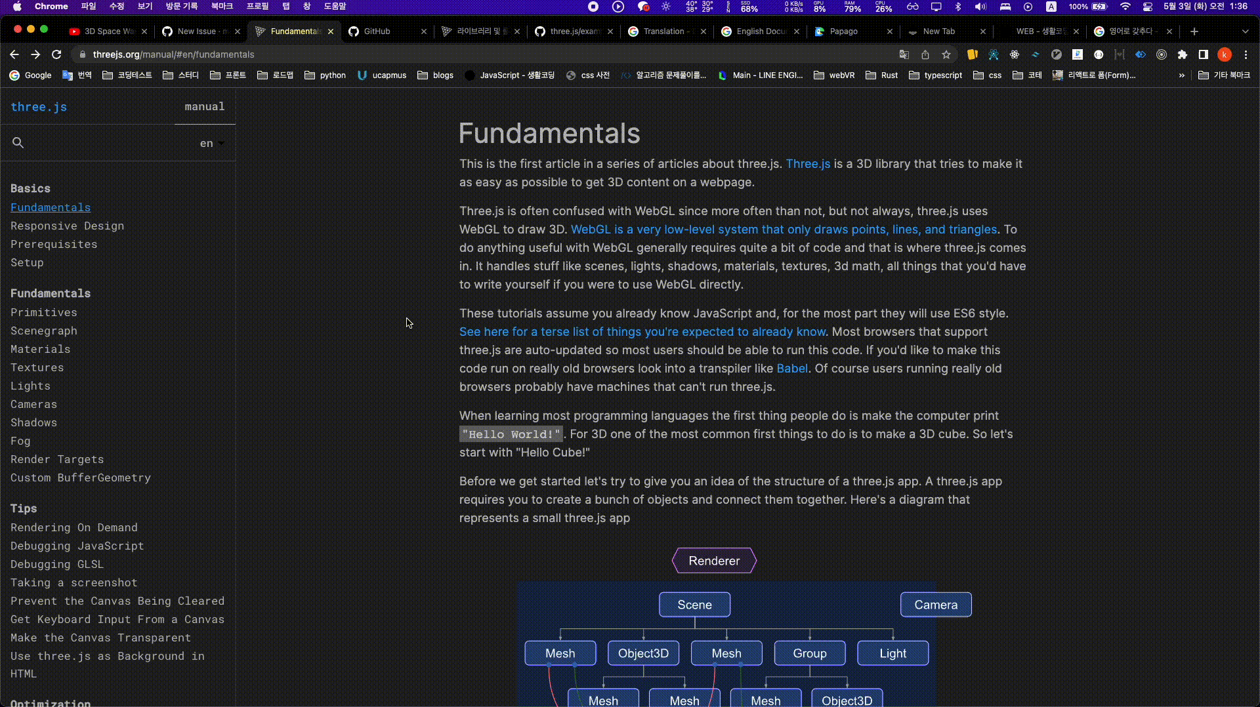This screenshot has height=707, width=1260.
Task: Click the volume speaker icon in menu bar
Action: coord(980,7)
